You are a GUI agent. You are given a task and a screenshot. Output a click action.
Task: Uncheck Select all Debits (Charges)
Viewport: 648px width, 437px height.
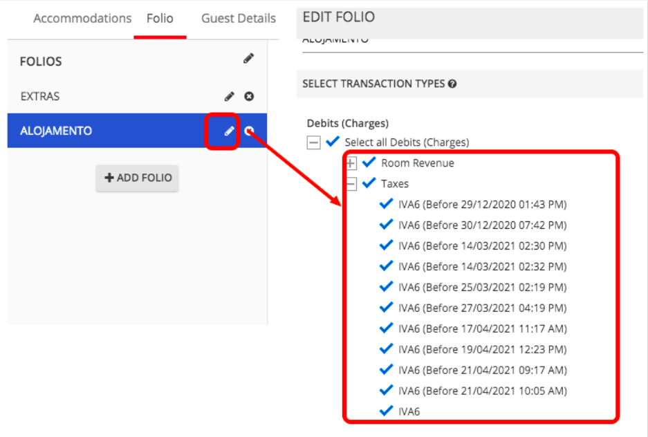333,142
